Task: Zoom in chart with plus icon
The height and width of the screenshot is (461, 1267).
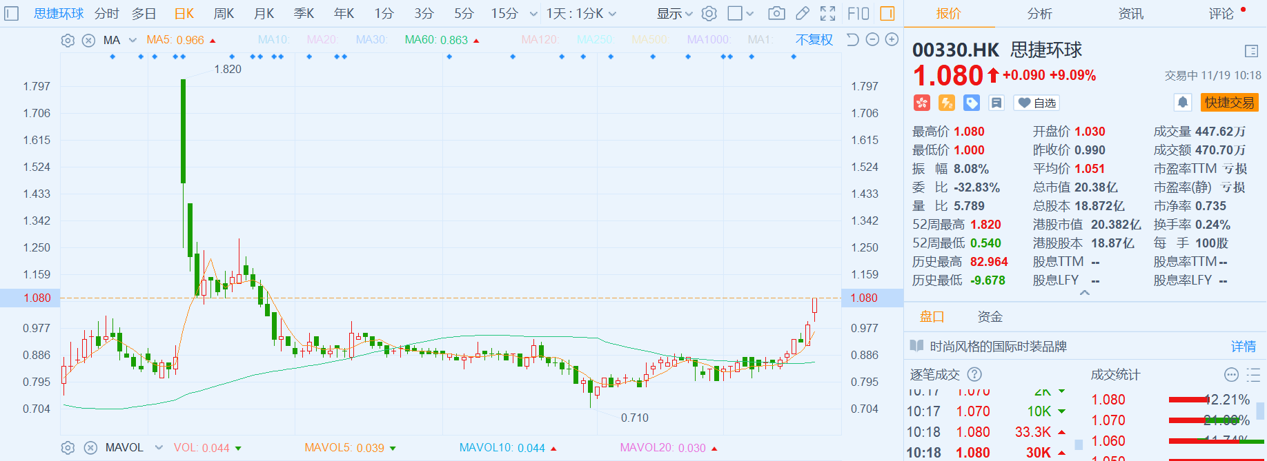Action: pyautogui.click(x=892, y=39)
